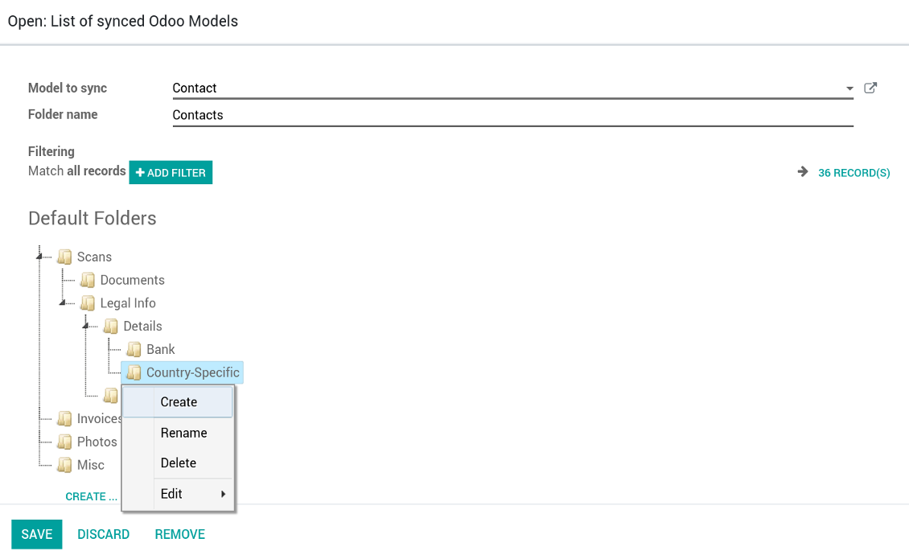
Task: Collapse the Details tree node
Action: point(86,326)
